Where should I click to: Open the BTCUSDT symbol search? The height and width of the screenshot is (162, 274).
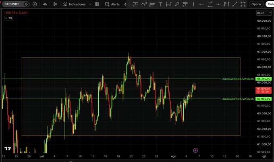coord(12,4)
